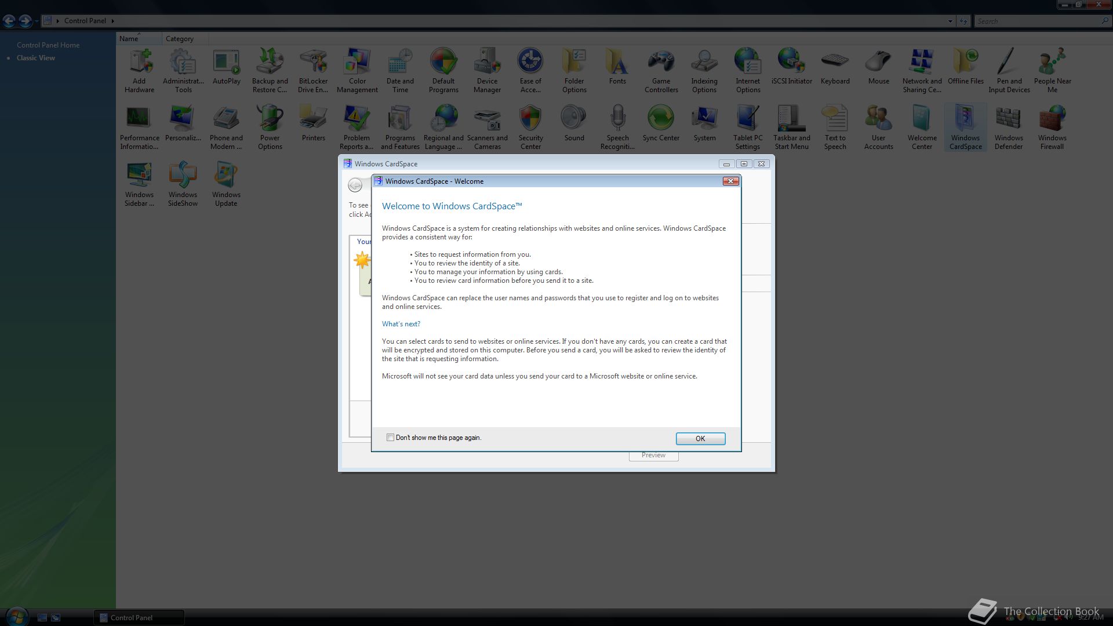
Task: Select the Windows CardSpace icon
Action: [965, 128]
